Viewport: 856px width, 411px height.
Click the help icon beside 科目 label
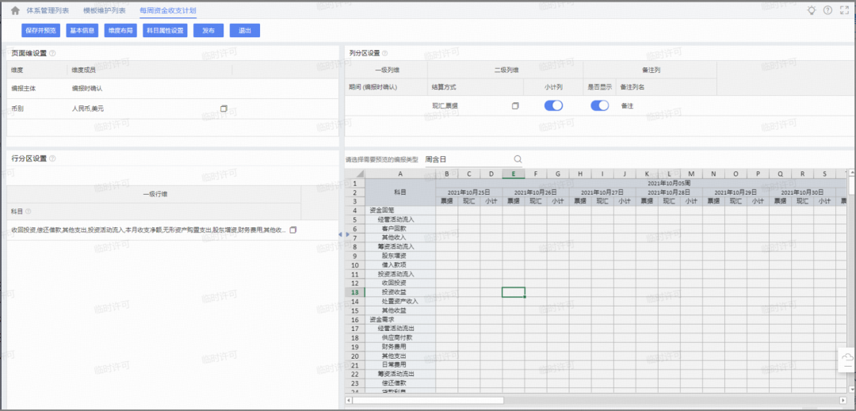pos(29,211)
